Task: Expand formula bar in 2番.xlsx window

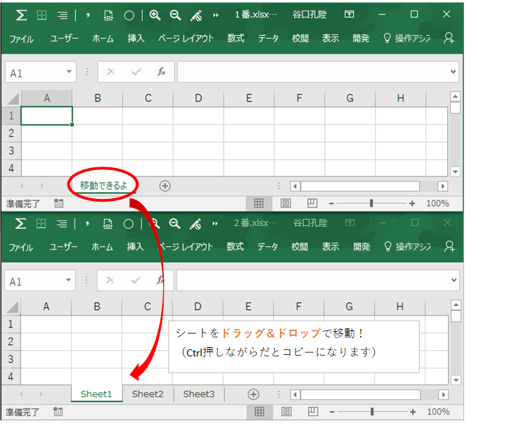Action: pyautogui.click(x=454, y=280)
